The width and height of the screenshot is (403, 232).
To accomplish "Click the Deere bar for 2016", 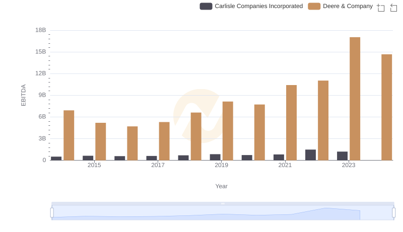I will 132,143.
